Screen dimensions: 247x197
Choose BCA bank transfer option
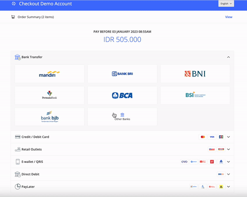pyautogui.click(x=122, y=95)
